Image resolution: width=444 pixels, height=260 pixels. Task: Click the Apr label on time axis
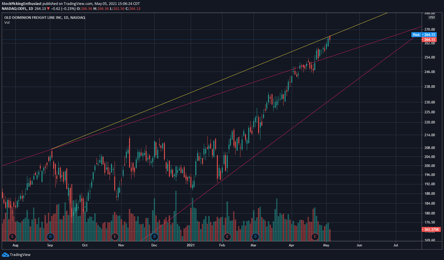(291, 245)
